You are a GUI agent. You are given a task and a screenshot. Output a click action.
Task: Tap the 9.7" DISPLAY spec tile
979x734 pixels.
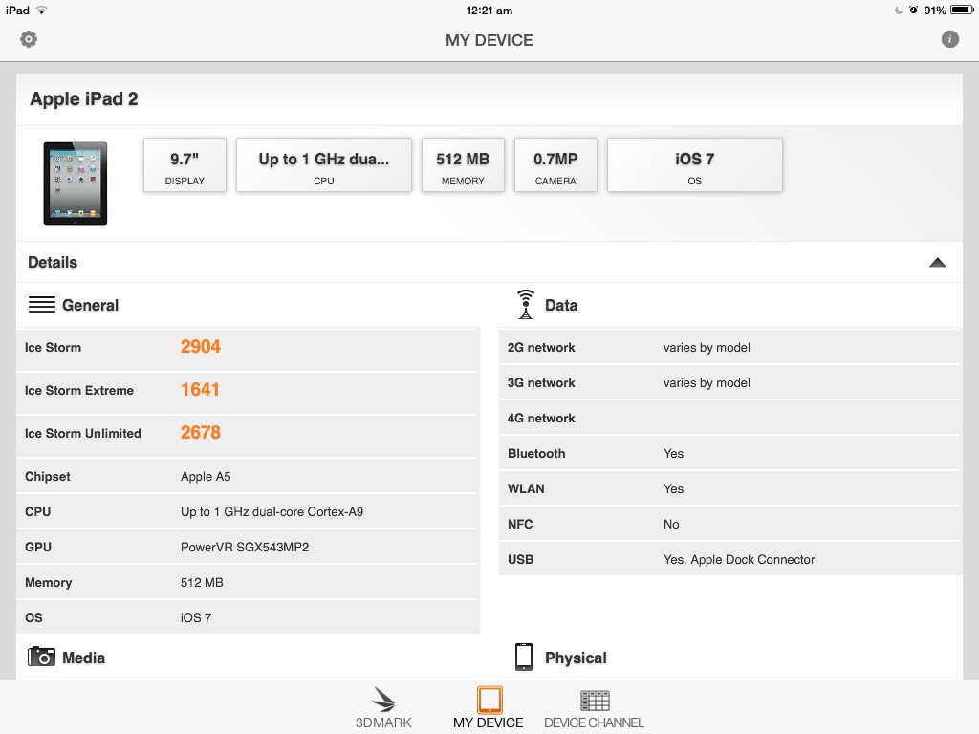(185, 165)
